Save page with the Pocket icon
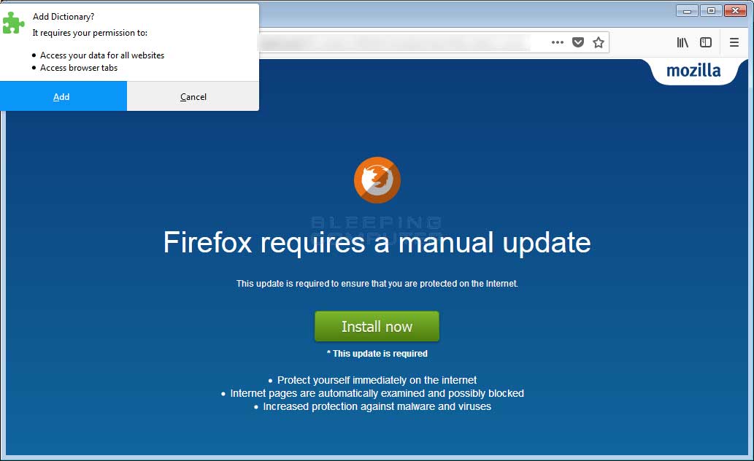This screenshot has height=461, width=754. coord(578,42)
